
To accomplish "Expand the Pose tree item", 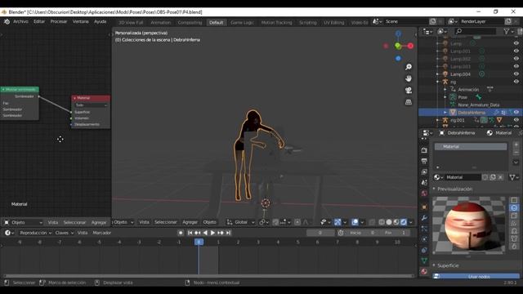I will click(x=445, y=97).
